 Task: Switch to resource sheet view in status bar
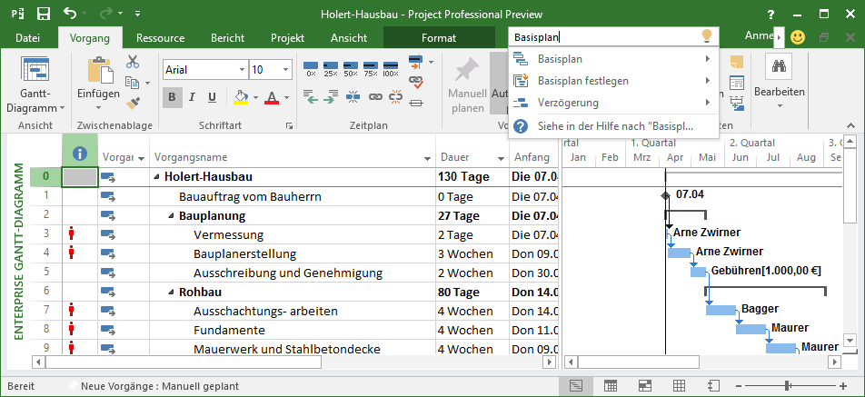(x=679, y=385)
